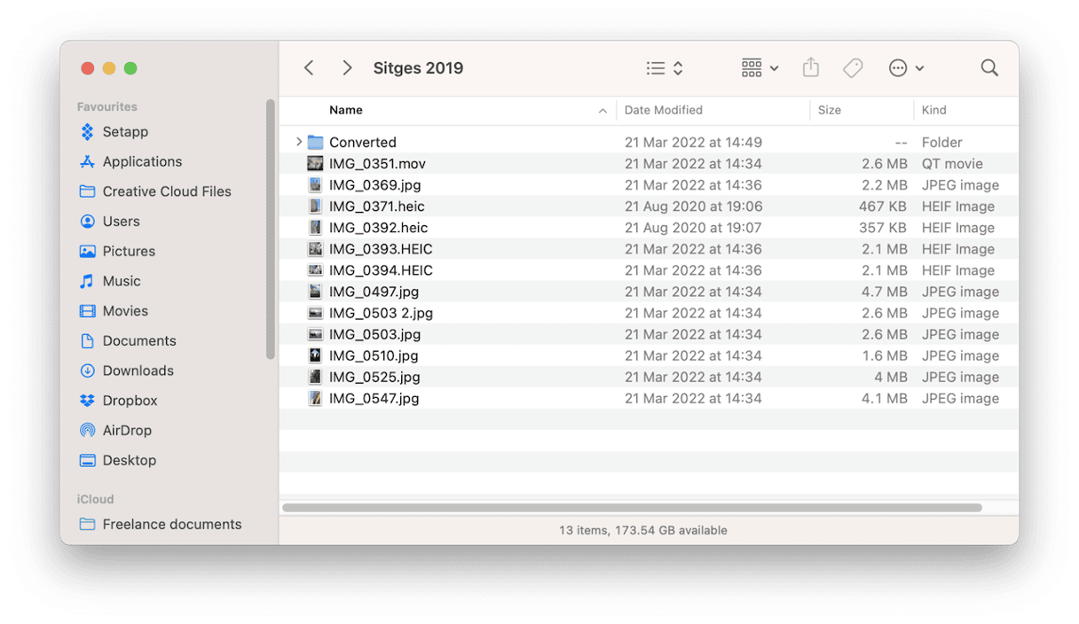Sort by the Name column header
The image size is (1079, 624).
[346, 110]
